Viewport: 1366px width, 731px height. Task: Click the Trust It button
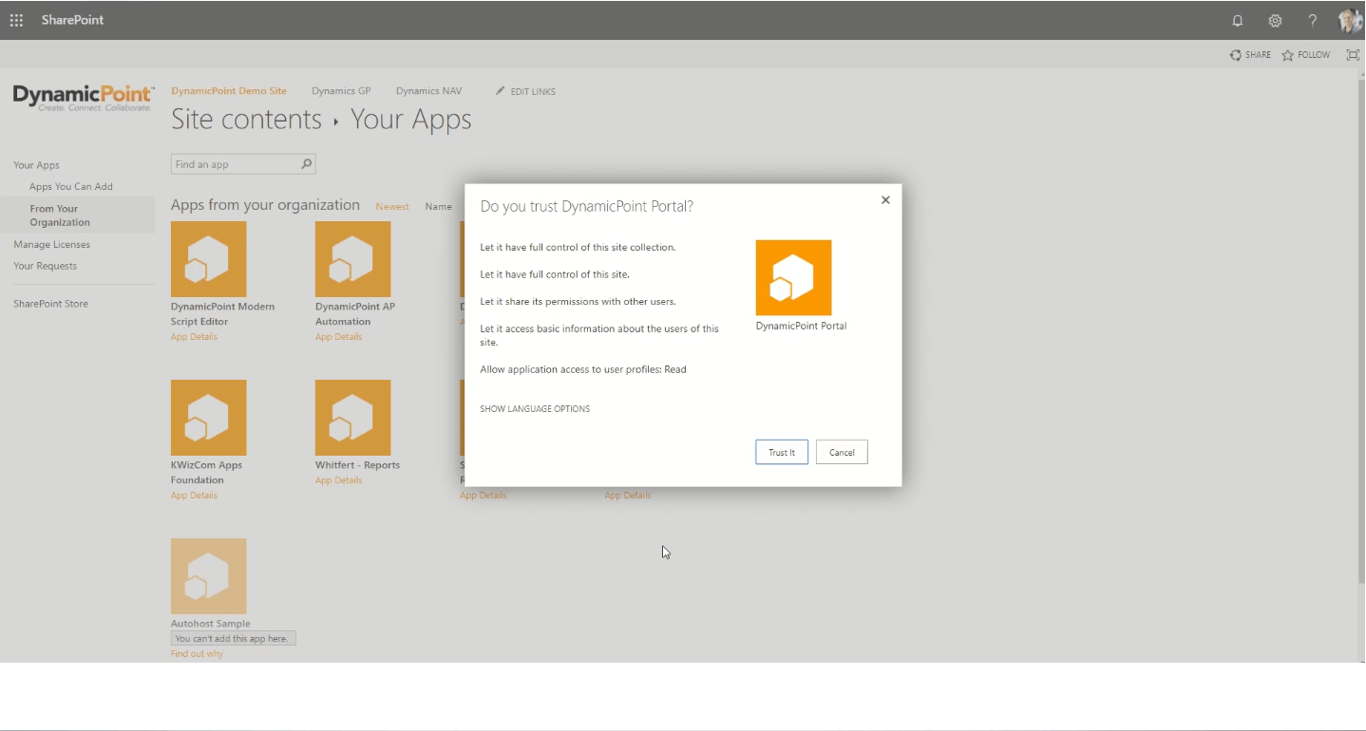(782, 452)
